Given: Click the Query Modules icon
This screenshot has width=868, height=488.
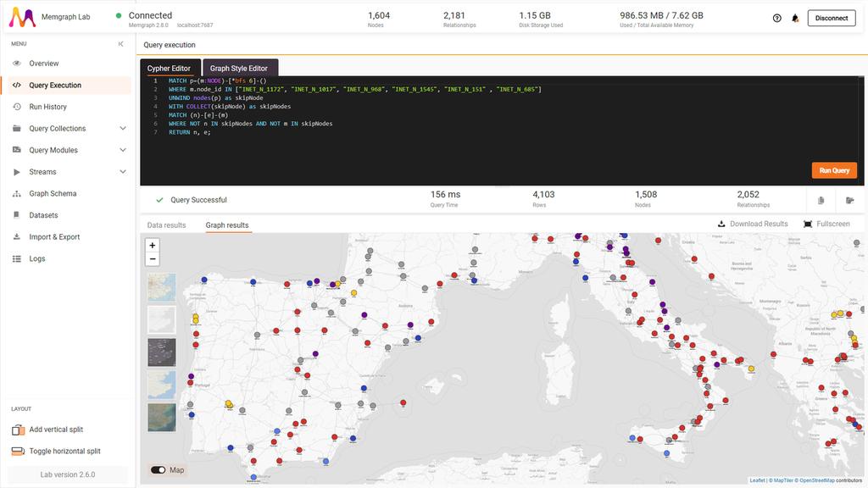Looking at the screenshot, I should (x=17, y=150).
